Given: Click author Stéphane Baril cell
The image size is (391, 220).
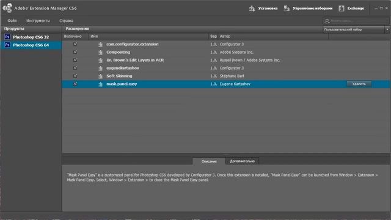Looking at the screenshot, I should [232, 76].
